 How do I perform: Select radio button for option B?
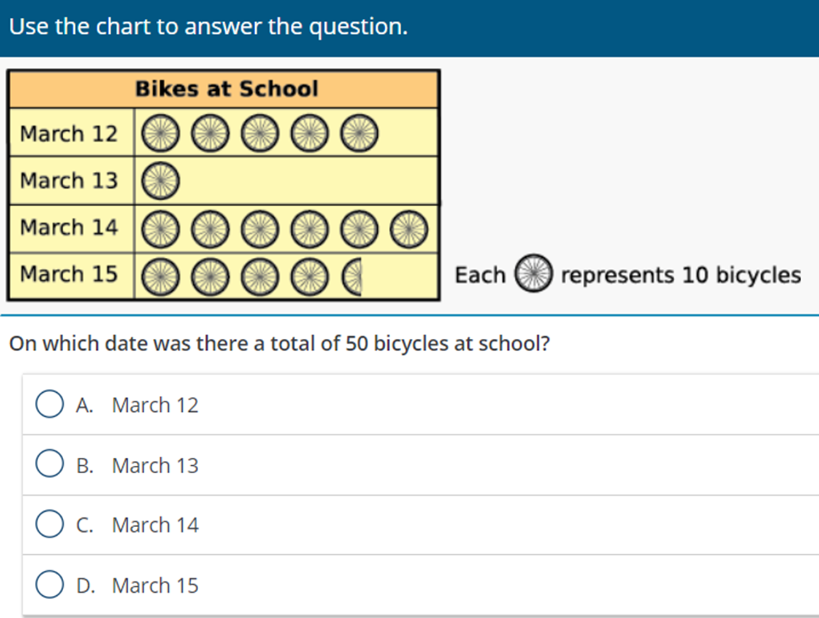[50, 465]
